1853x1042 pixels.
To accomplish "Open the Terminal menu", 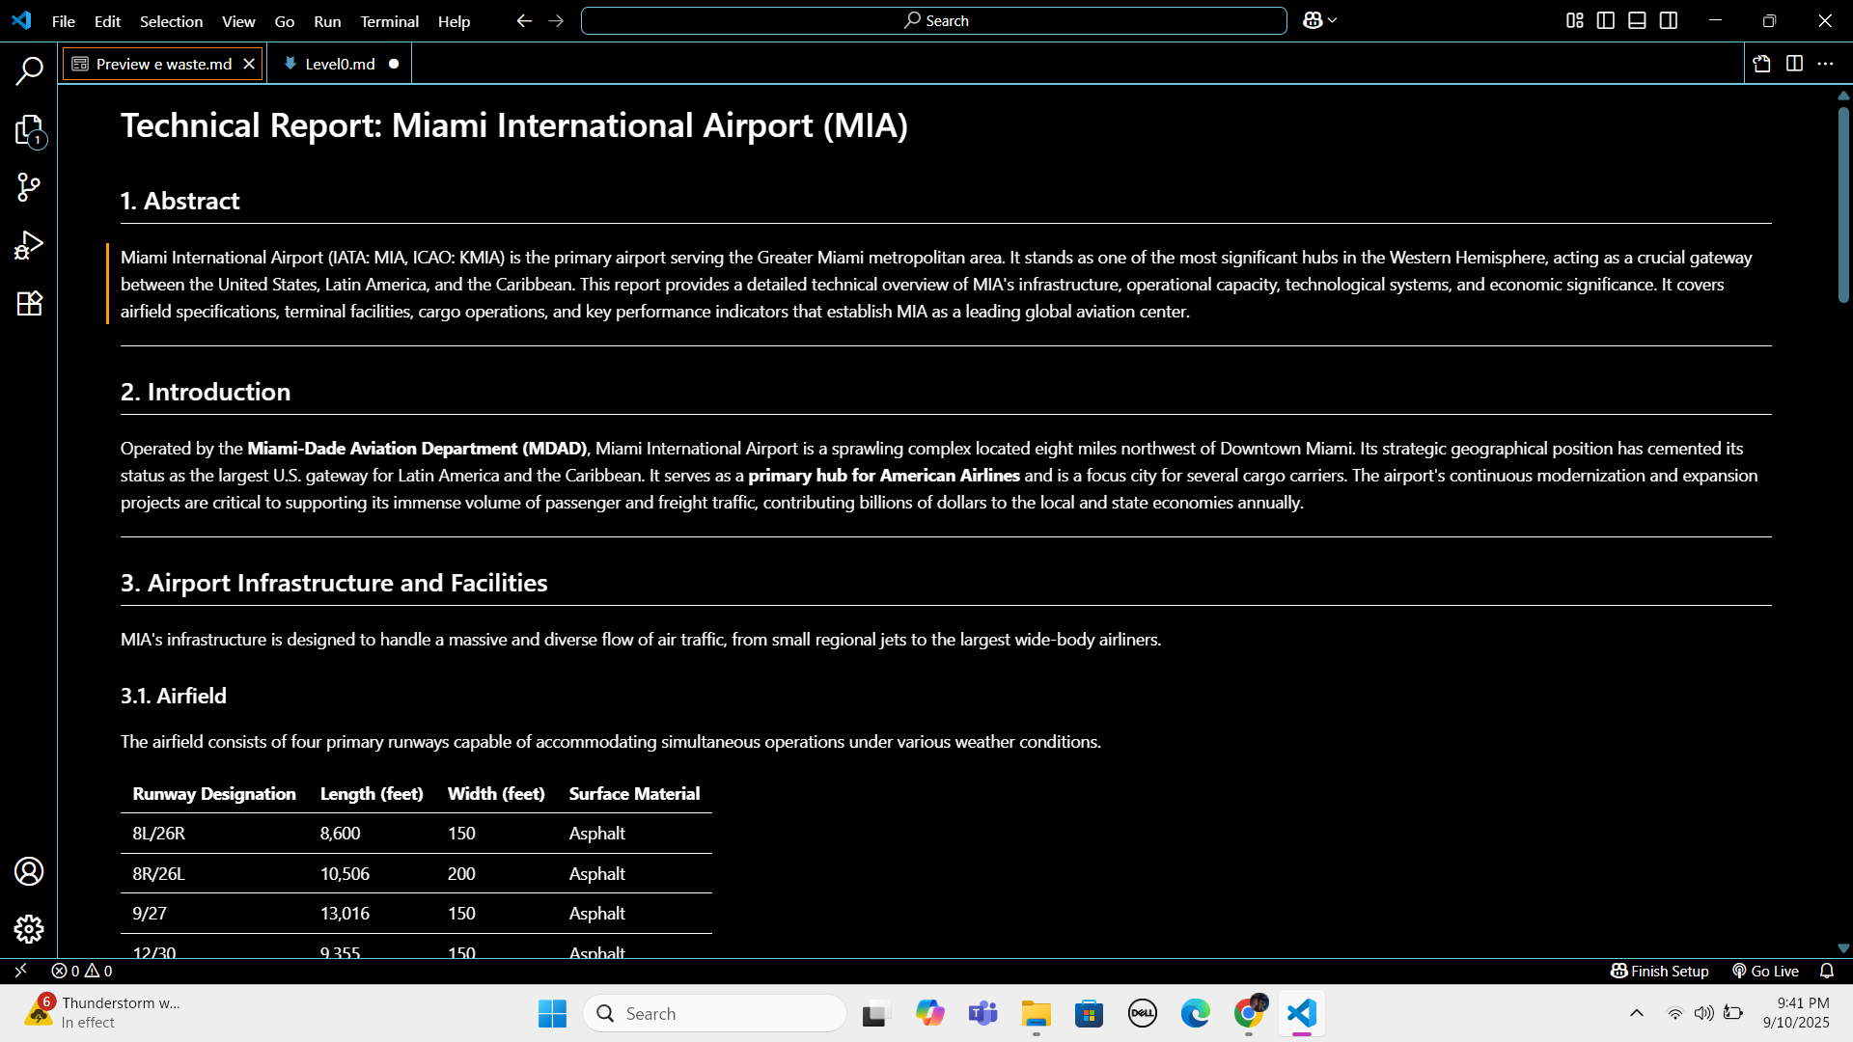I will [x=389, y=21].
